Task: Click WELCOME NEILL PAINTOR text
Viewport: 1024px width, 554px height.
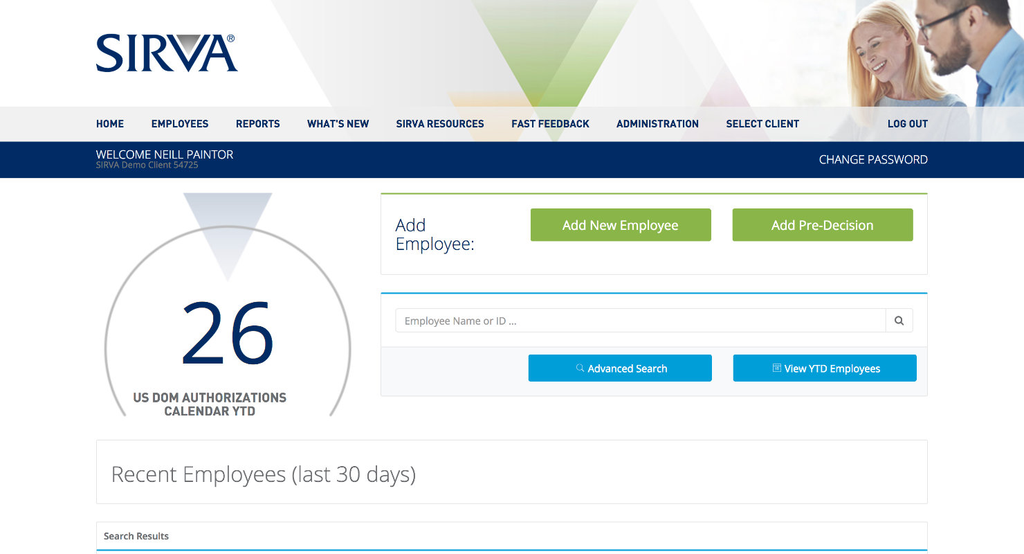Action: 165,154
